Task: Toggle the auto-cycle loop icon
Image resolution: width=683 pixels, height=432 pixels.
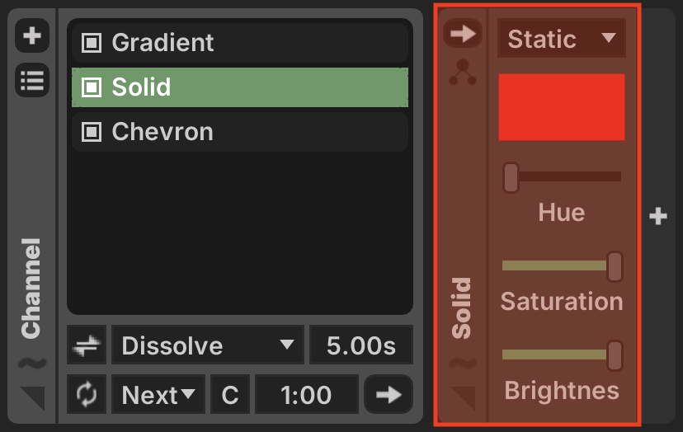Action: (87, 394)
